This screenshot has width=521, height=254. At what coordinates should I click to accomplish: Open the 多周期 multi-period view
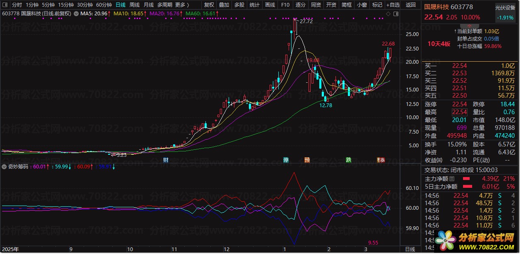coord(165,5)
